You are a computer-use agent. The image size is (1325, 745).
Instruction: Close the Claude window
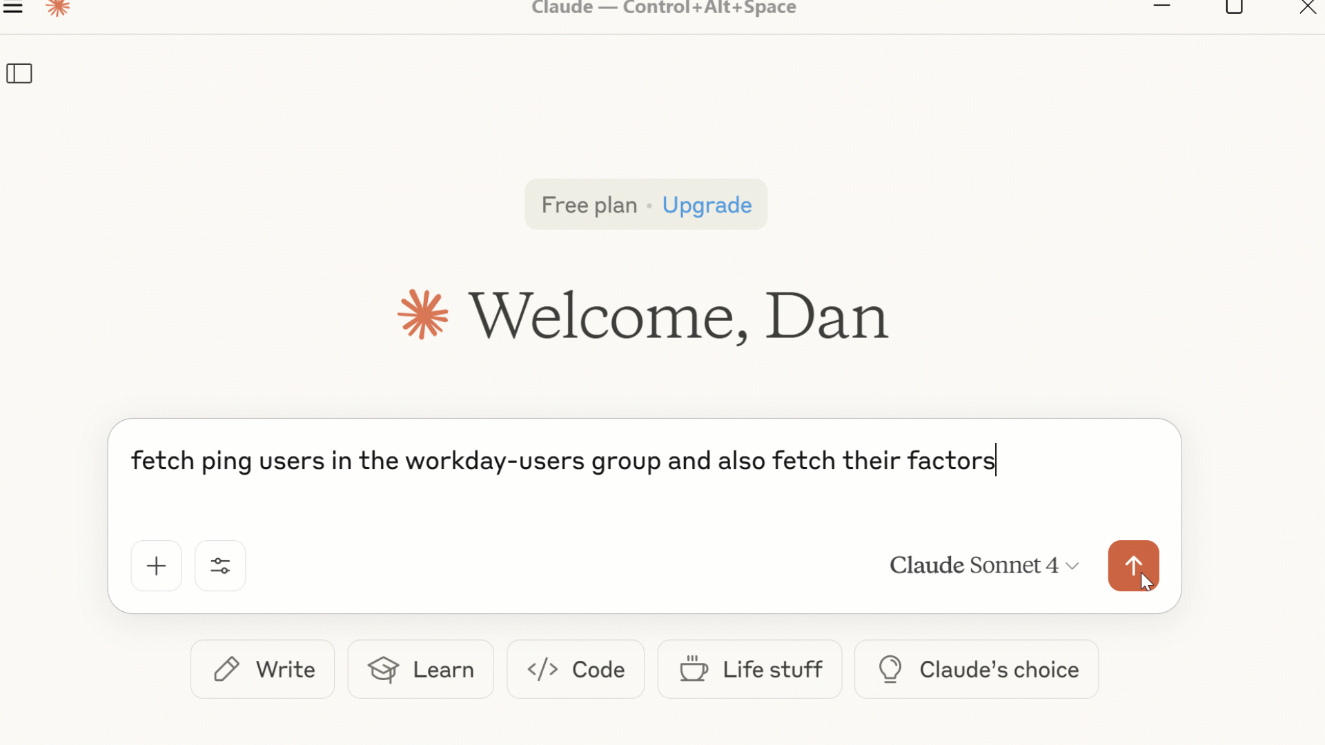click(1307, 7)
